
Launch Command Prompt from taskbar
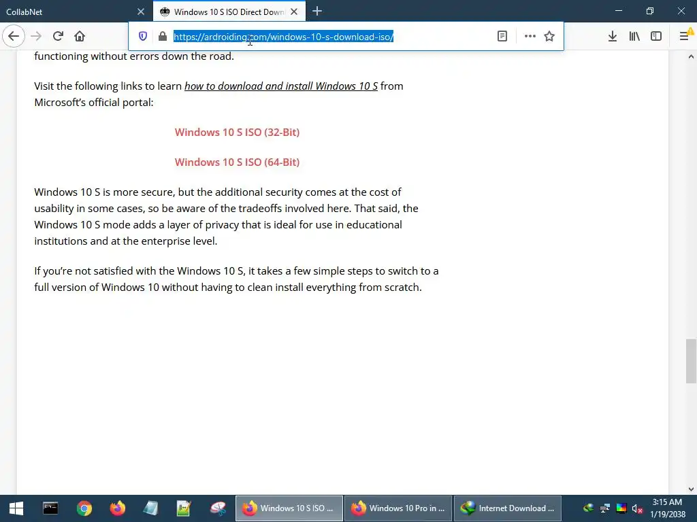coord(50,508)
